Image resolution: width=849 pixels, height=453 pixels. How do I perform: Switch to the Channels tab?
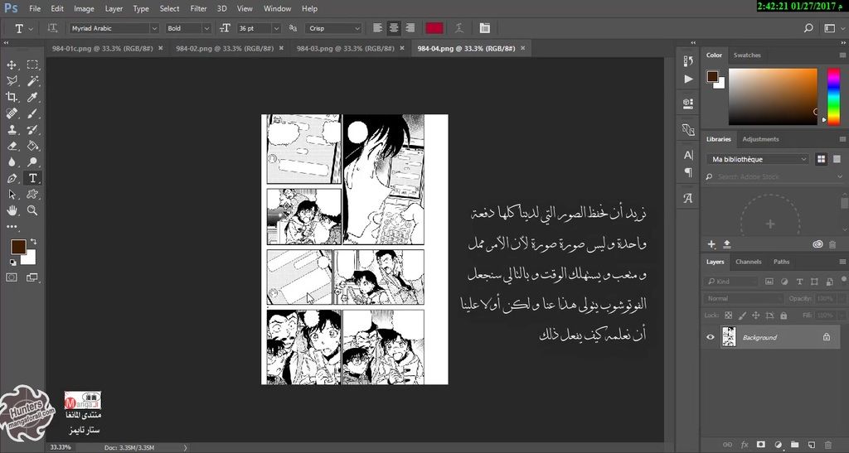(749, 262)
